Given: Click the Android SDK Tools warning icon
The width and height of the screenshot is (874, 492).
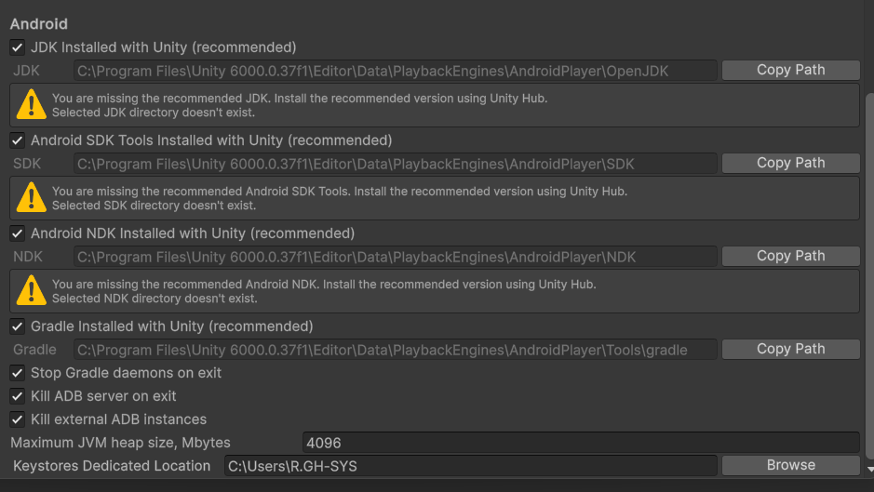Looking at the screenshot, I should pos(31,197).
